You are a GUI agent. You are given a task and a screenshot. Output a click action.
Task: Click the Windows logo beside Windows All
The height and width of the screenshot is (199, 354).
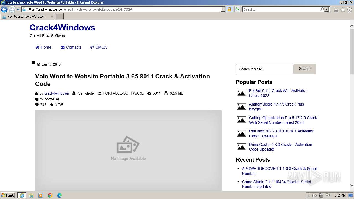pyautogui.click(x=37, y=99)
